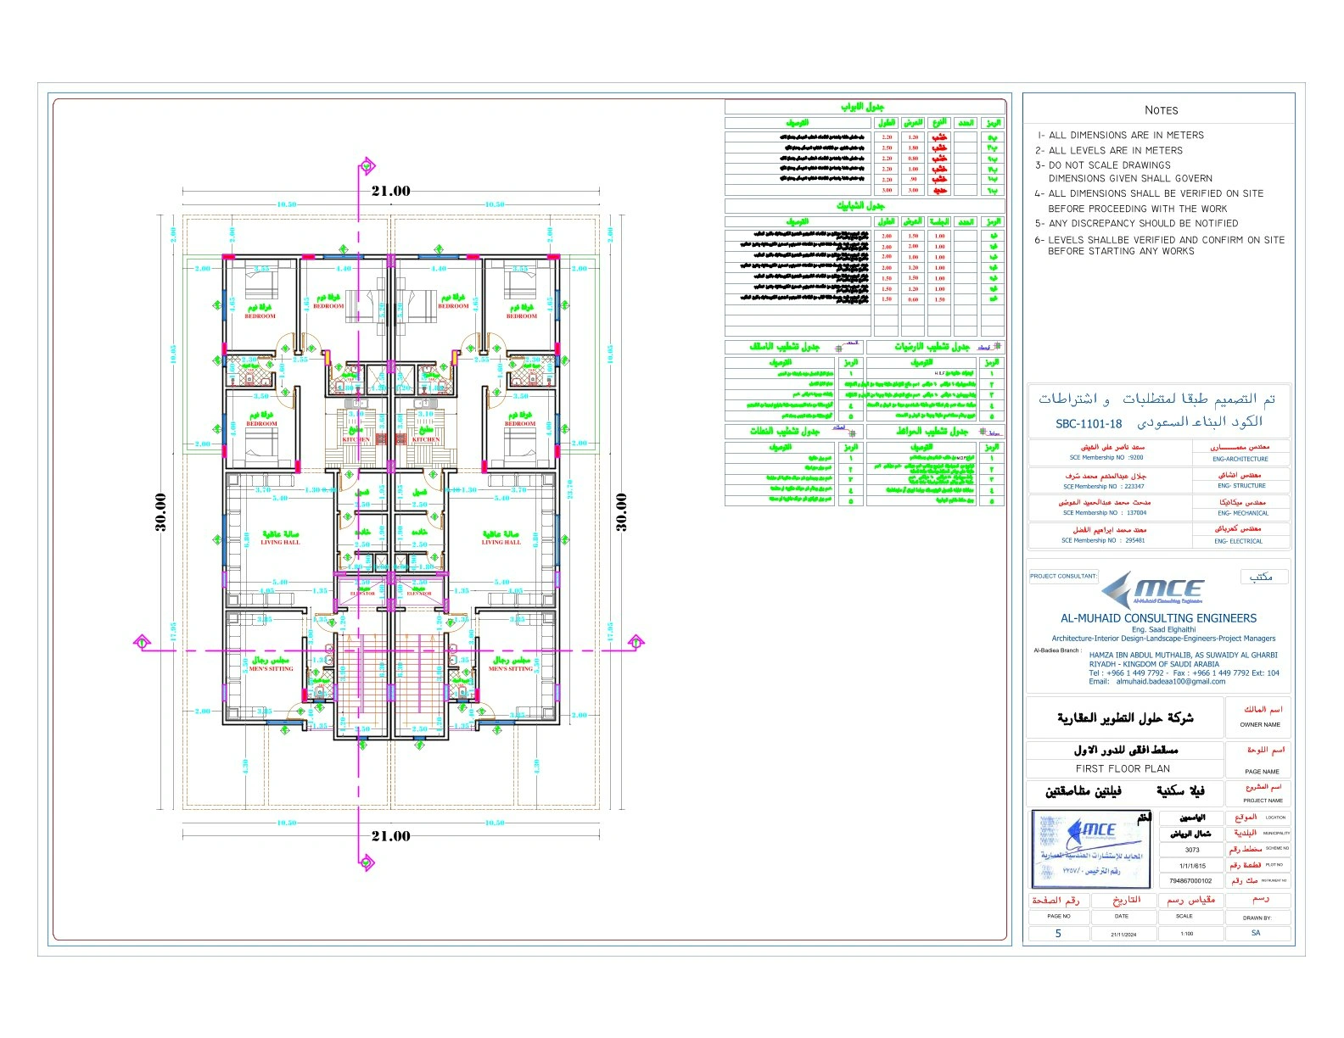Screen dimensions: 1344x1038
Task: Select the Notes heading
Action: [1161, 110]
